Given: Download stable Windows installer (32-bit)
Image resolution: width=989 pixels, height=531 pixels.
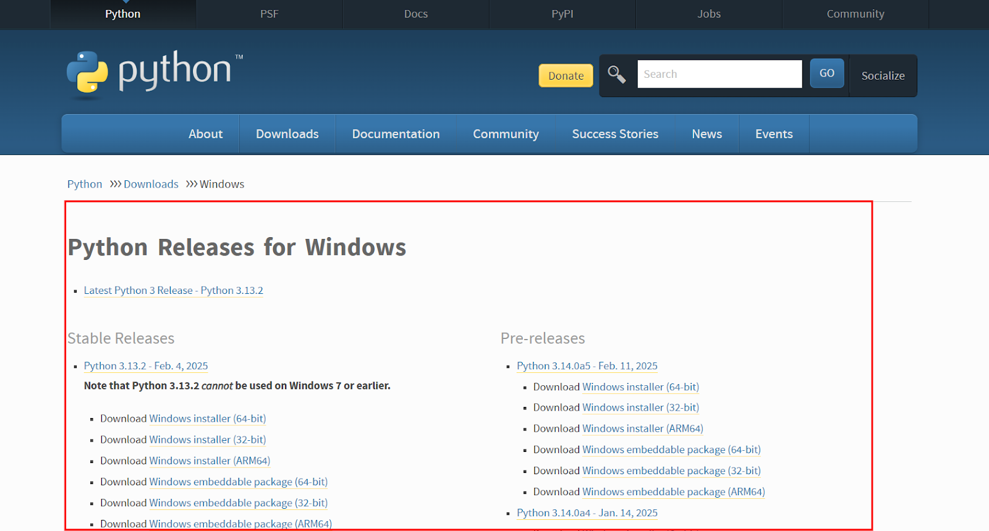Looking at the screenshot, I should [208, 440].
